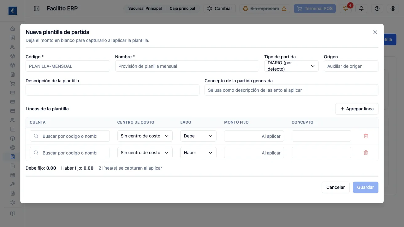Focus the Concepto de la partida generada field
The image size is (404, 227).
[x=291, y=90]
